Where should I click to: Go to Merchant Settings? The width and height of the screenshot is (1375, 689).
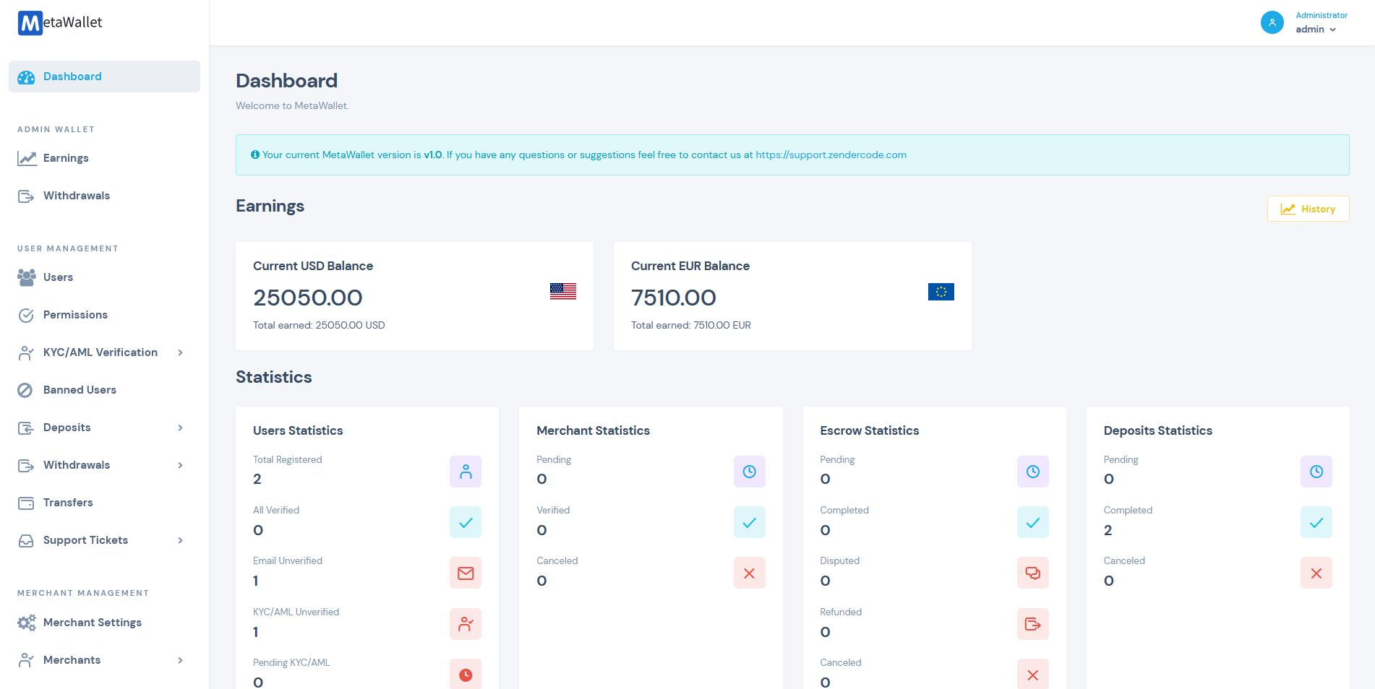click(92, 623)
